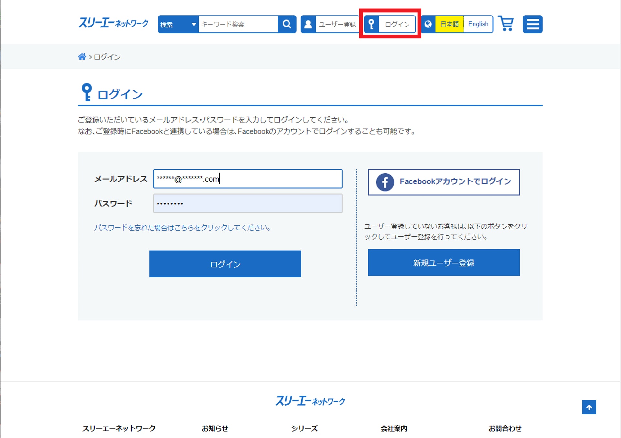Click the 新規ユーザー登録 button
The height and width of the screenshot is (438, 621).
click(x=443, y=262)
